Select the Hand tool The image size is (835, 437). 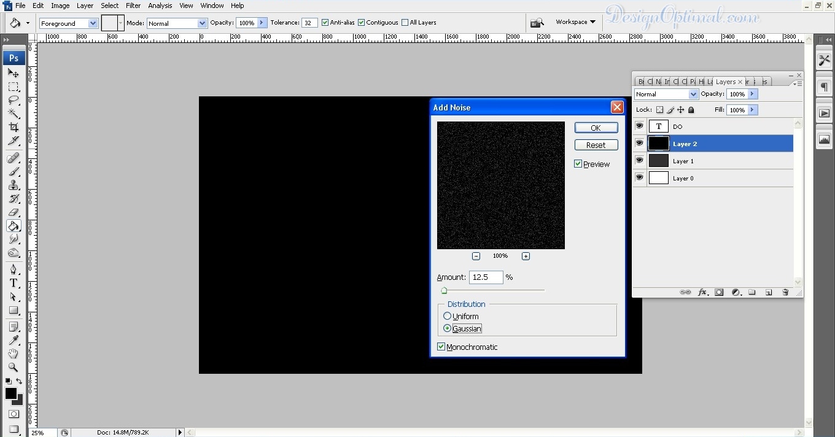pyautogui.click(x=14, y=354)
